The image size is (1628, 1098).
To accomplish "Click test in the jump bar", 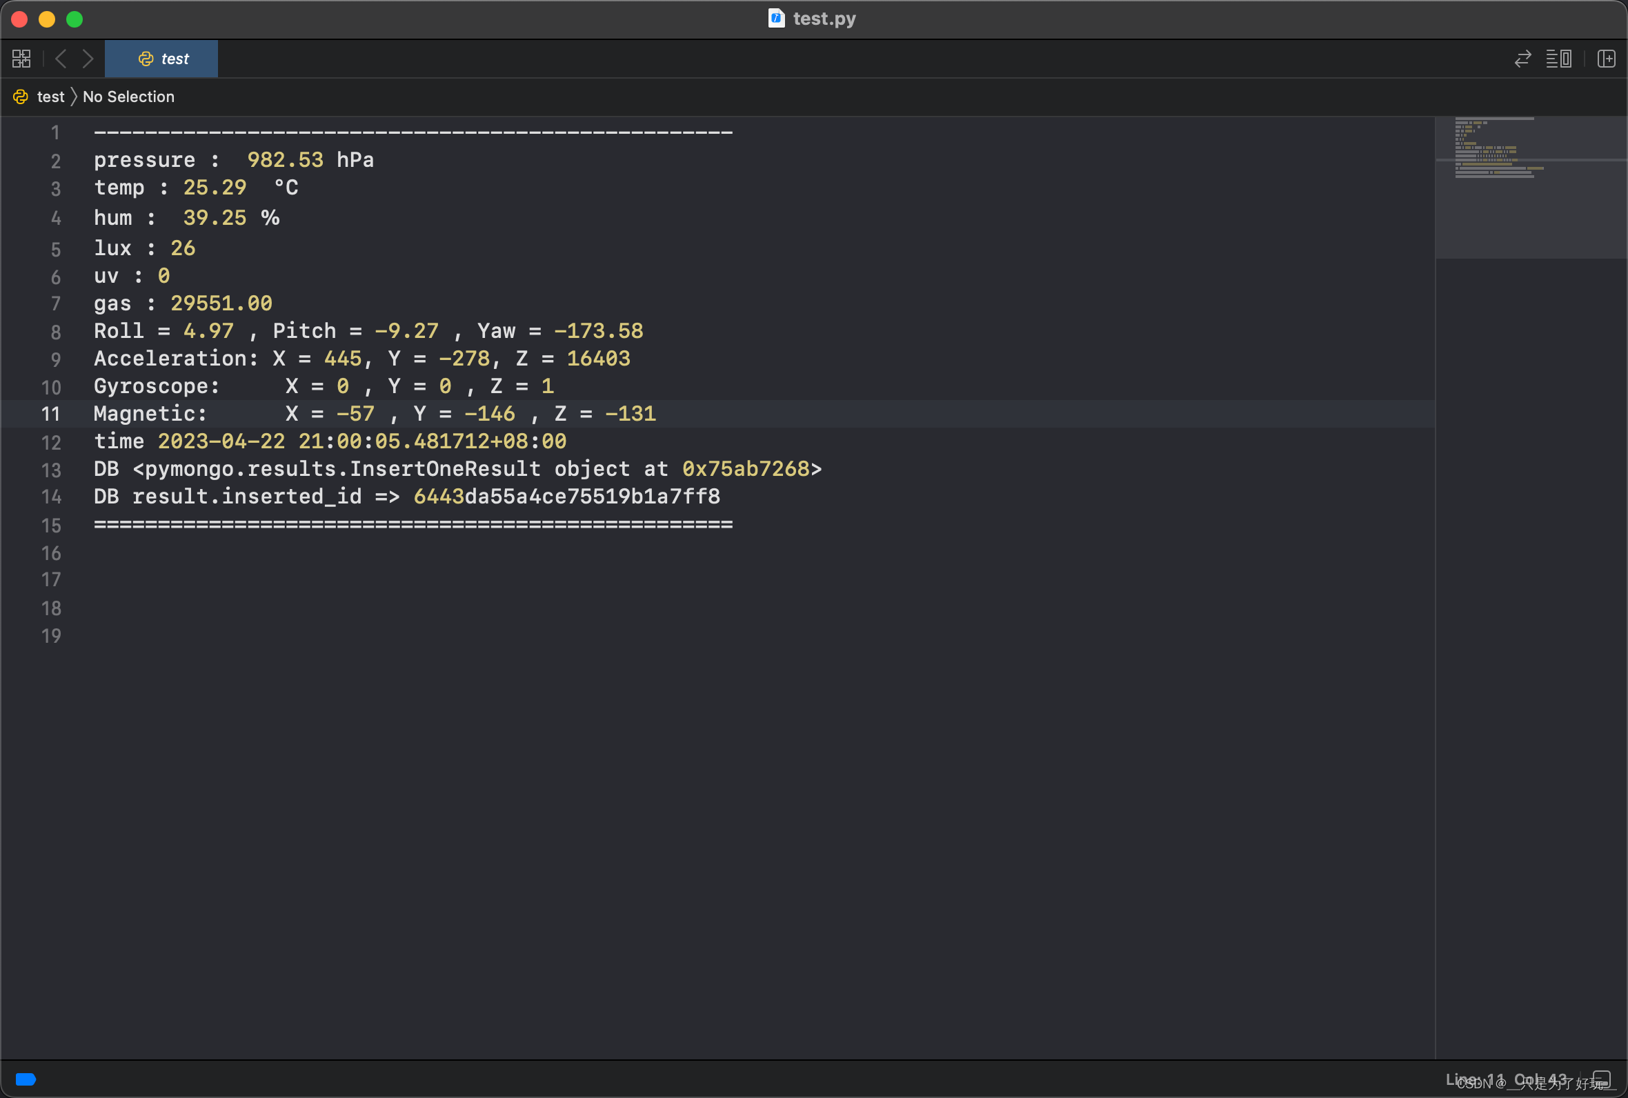I will 50,97.
